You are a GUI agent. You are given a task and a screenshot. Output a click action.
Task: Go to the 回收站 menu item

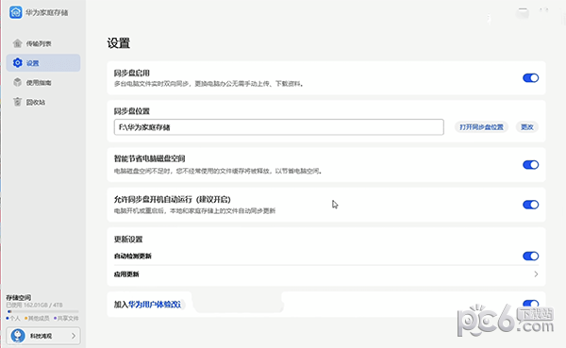pyautogui.click(x=43, y=102)
